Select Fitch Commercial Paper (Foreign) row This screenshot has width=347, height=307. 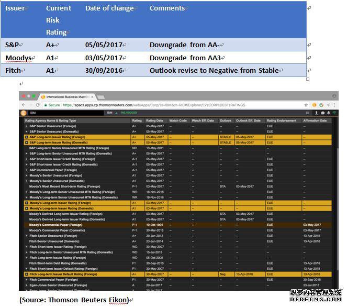[x=178, y=280]
